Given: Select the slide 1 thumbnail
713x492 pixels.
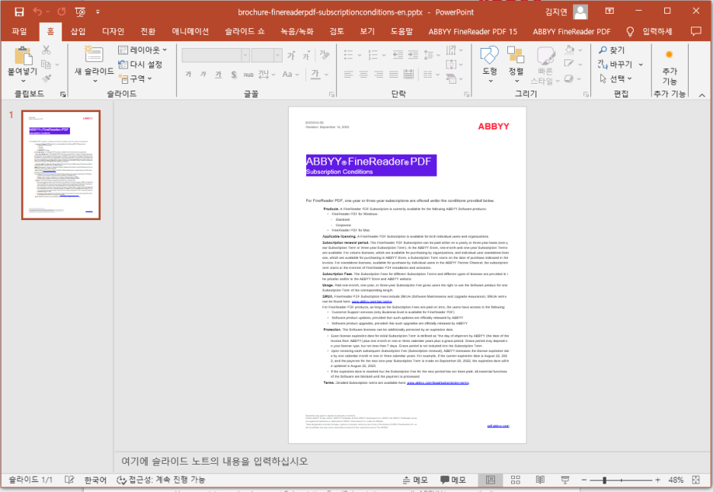Looking at the screenshot, I should [x=61, y=165].
